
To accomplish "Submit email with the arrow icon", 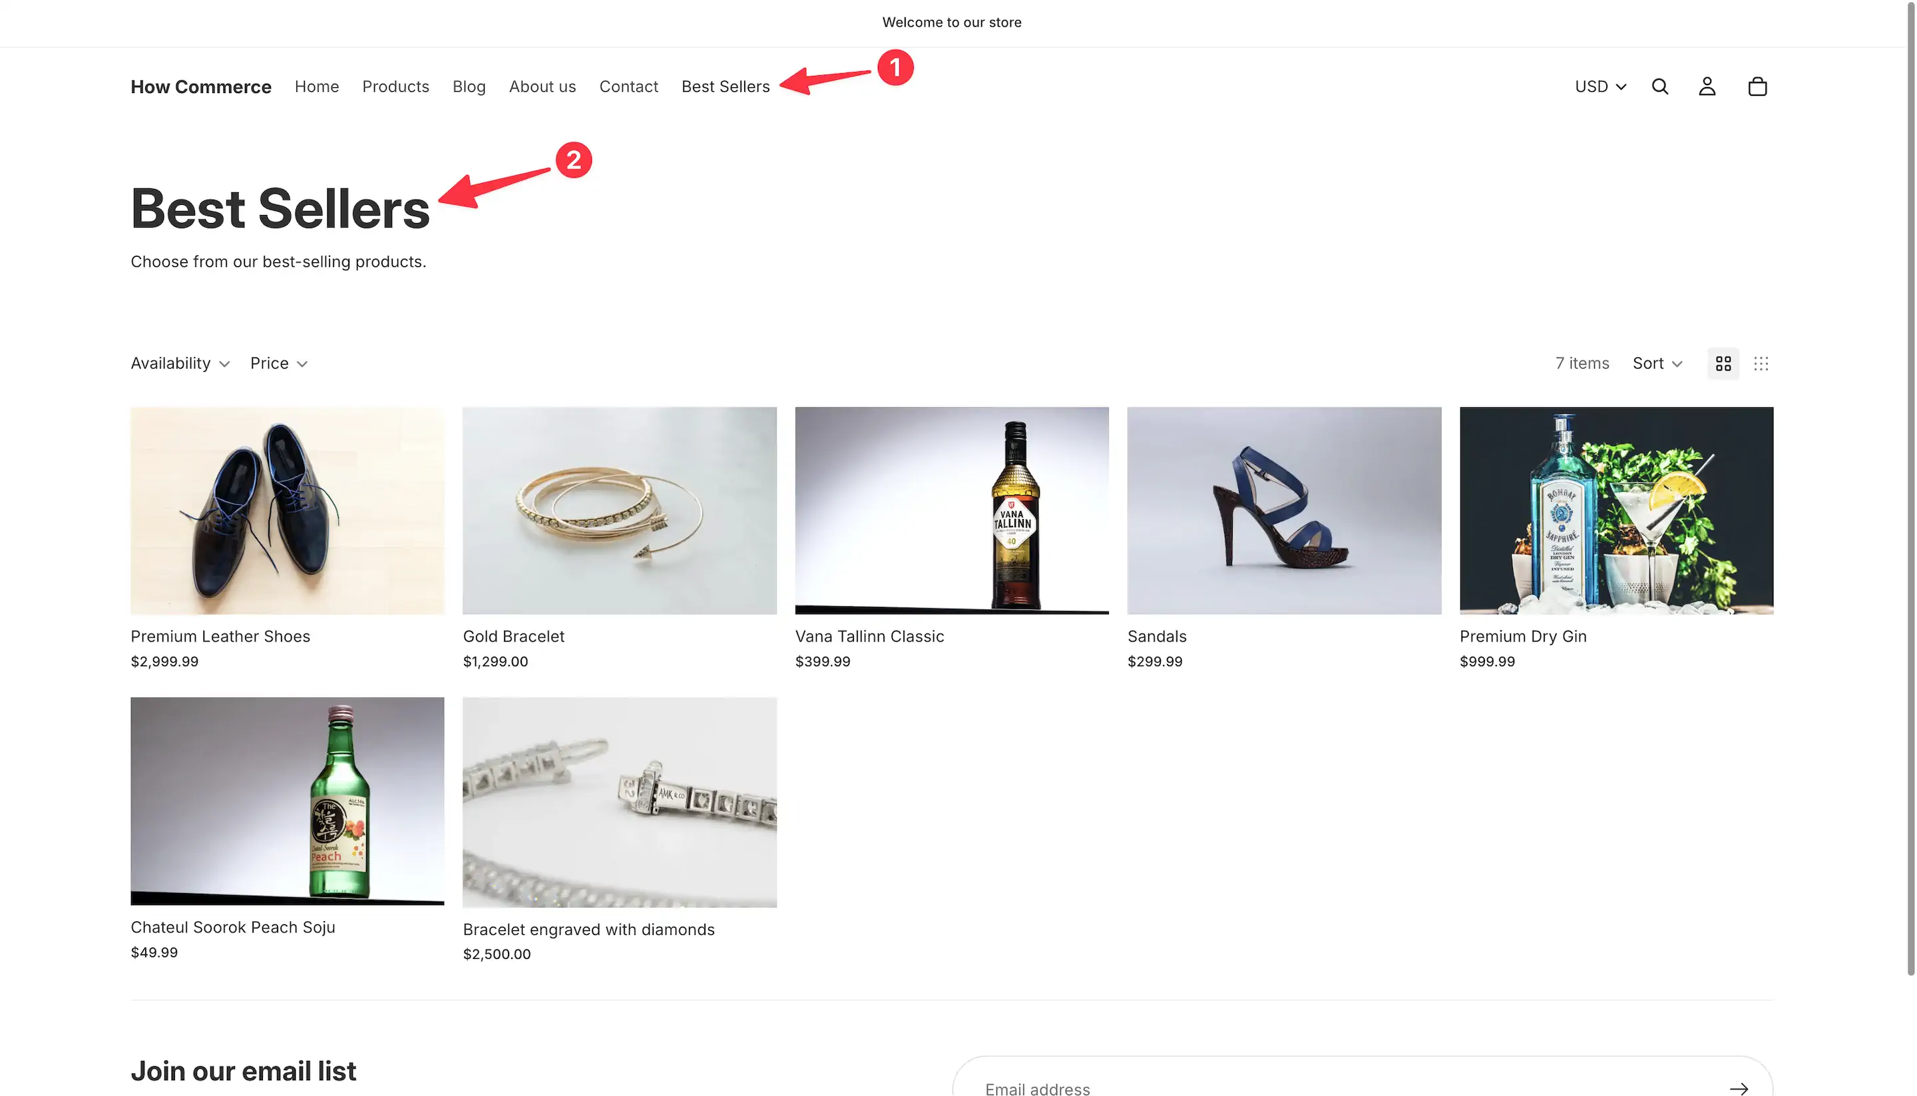I will (x=1739, y=1089).
